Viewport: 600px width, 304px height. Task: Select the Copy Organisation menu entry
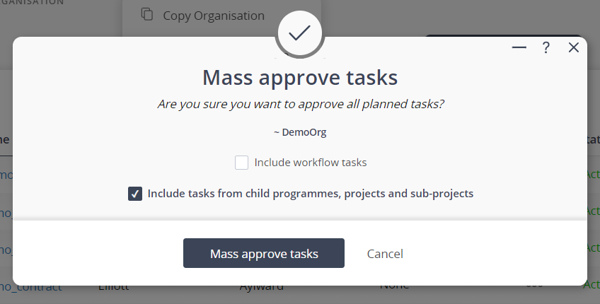click(x=213, y=15)
